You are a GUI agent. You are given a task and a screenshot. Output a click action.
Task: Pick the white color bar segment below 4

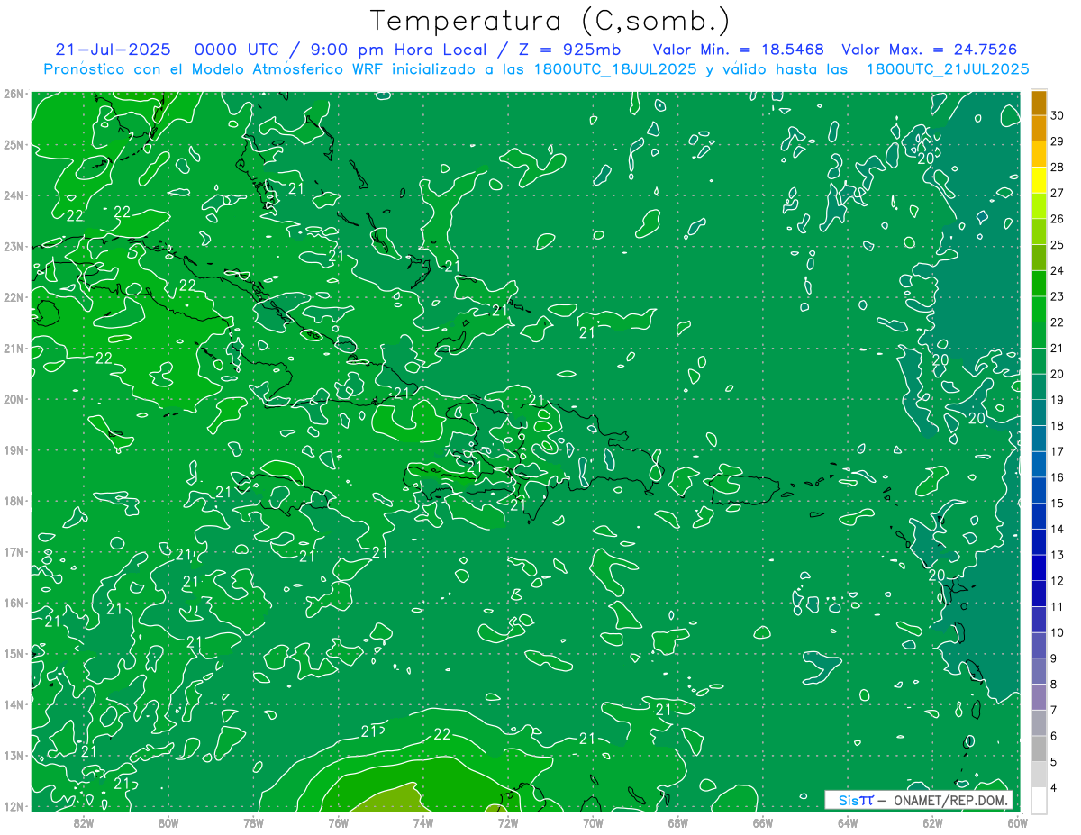click(x=1040, y=800)
